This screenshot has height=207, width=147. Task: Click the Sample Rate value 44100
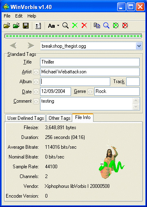[51, 167]
